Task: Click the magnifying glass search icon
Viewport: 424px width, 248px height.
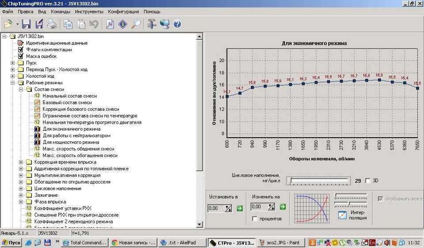Action: pyautogui.click(x=136, y=24)
